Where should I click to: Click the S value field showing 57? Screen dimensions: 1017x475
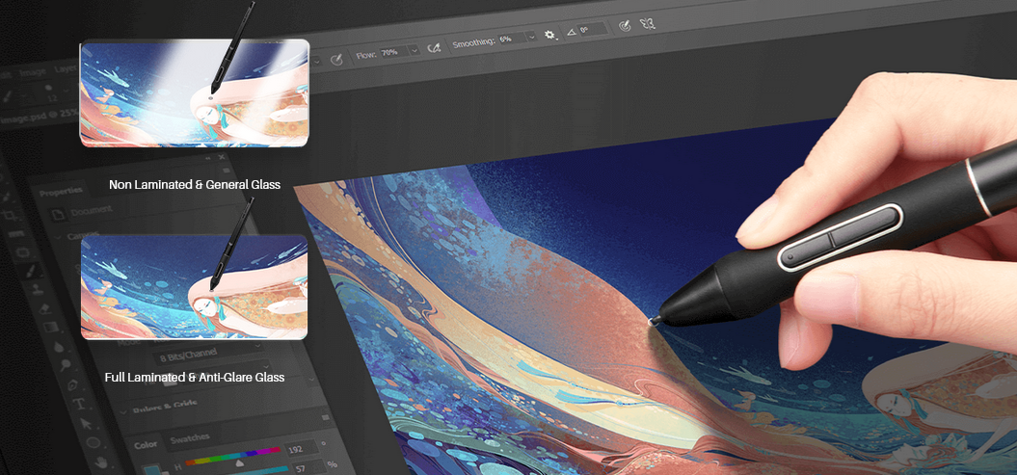pyautogui.click(x=308, y=465)
